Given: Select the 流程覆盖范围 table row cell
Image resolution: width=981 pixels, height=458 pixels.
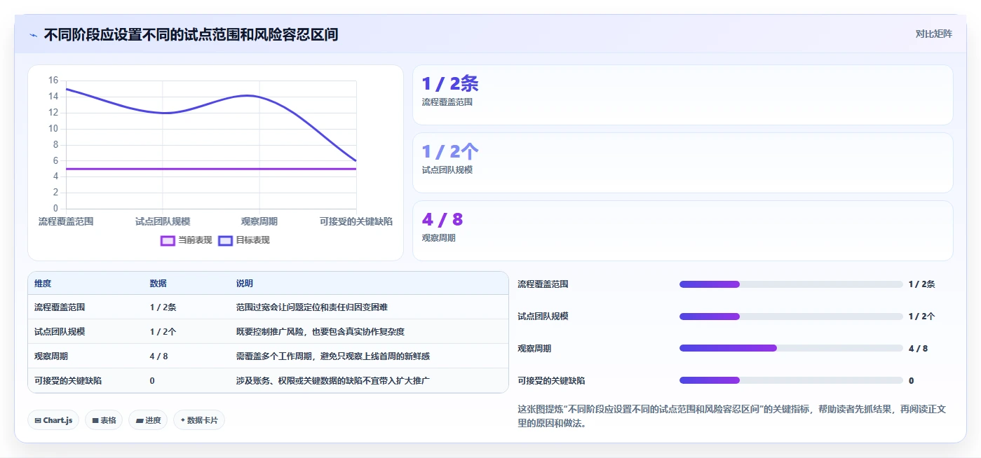Looking at the screenshot, I should tap(60, 307).
